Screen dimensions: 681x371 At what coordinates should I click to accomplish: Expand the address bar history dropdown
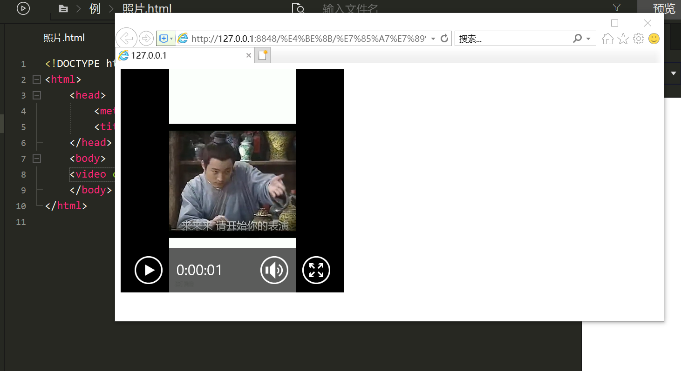pyautogui.click(x=433, y=39)
